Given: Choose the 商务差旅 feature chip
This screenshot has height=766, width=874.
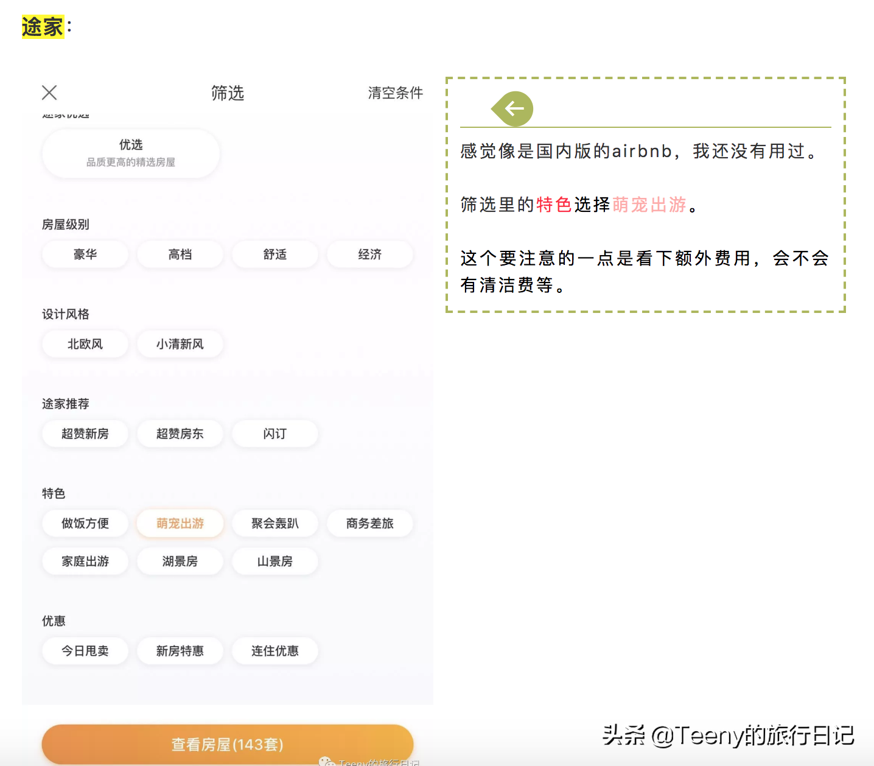Looking at the screenshot, I should [370, 523].
